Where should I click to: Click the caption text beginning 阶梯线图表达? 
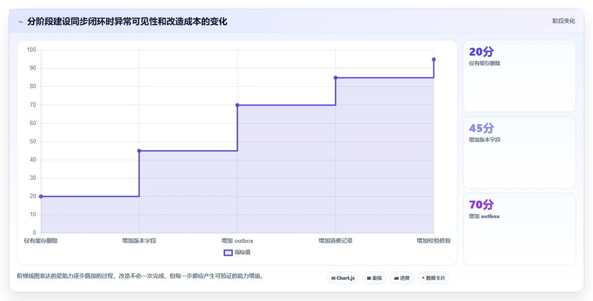140,276
